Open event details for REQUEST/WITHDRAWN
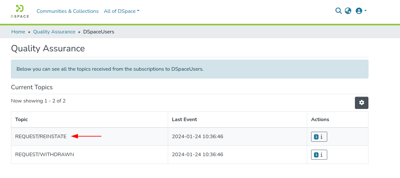 click(319, 155)
